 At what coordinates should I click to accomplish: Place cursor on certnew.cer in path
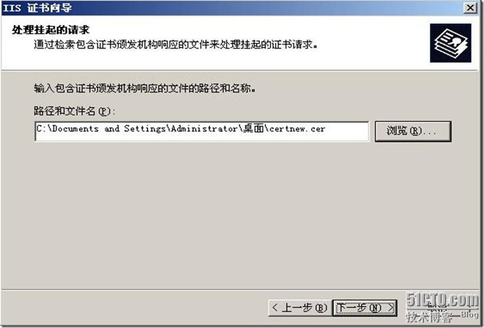[297, 129]
